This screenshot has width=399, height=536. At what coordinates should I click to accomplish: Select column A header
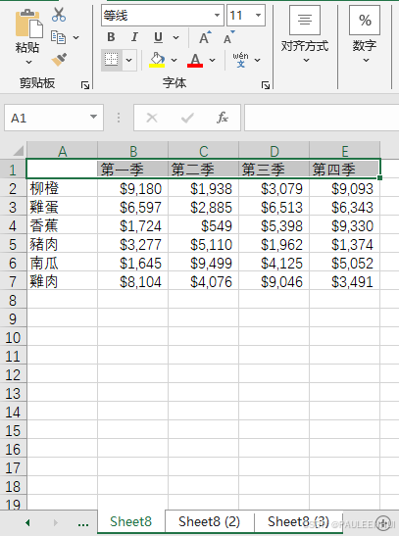tap(62, 151)
